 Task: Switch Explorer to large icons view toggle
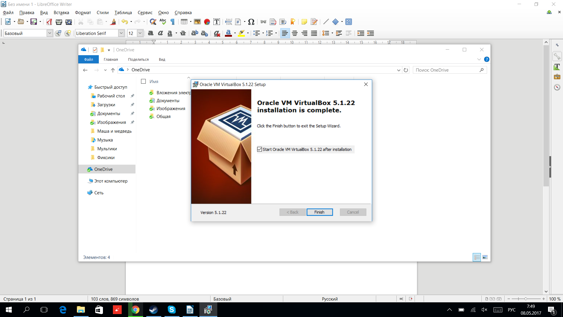click(485, 257)
